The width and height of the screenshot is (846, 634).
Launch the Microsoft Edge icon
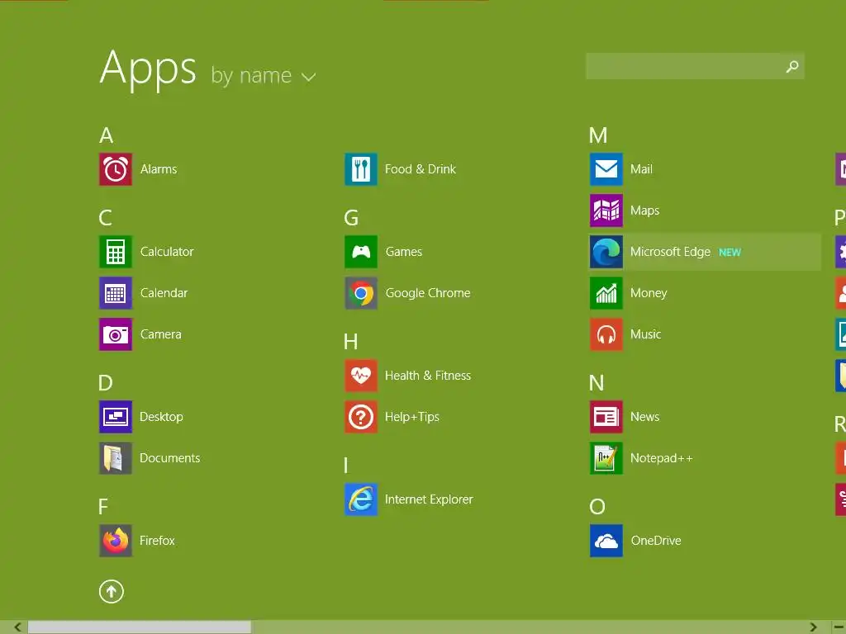606,252
